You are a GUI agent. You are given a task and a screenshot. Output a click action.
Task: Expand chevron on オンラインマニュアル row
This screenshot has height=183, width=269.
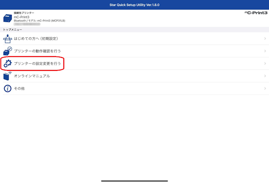pos(265,76)
